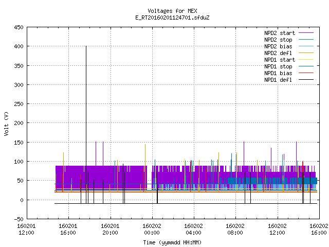329x247 pixels.
Task: Click the '160202 16:00' x-axis tick label
Action: point(319,230)
